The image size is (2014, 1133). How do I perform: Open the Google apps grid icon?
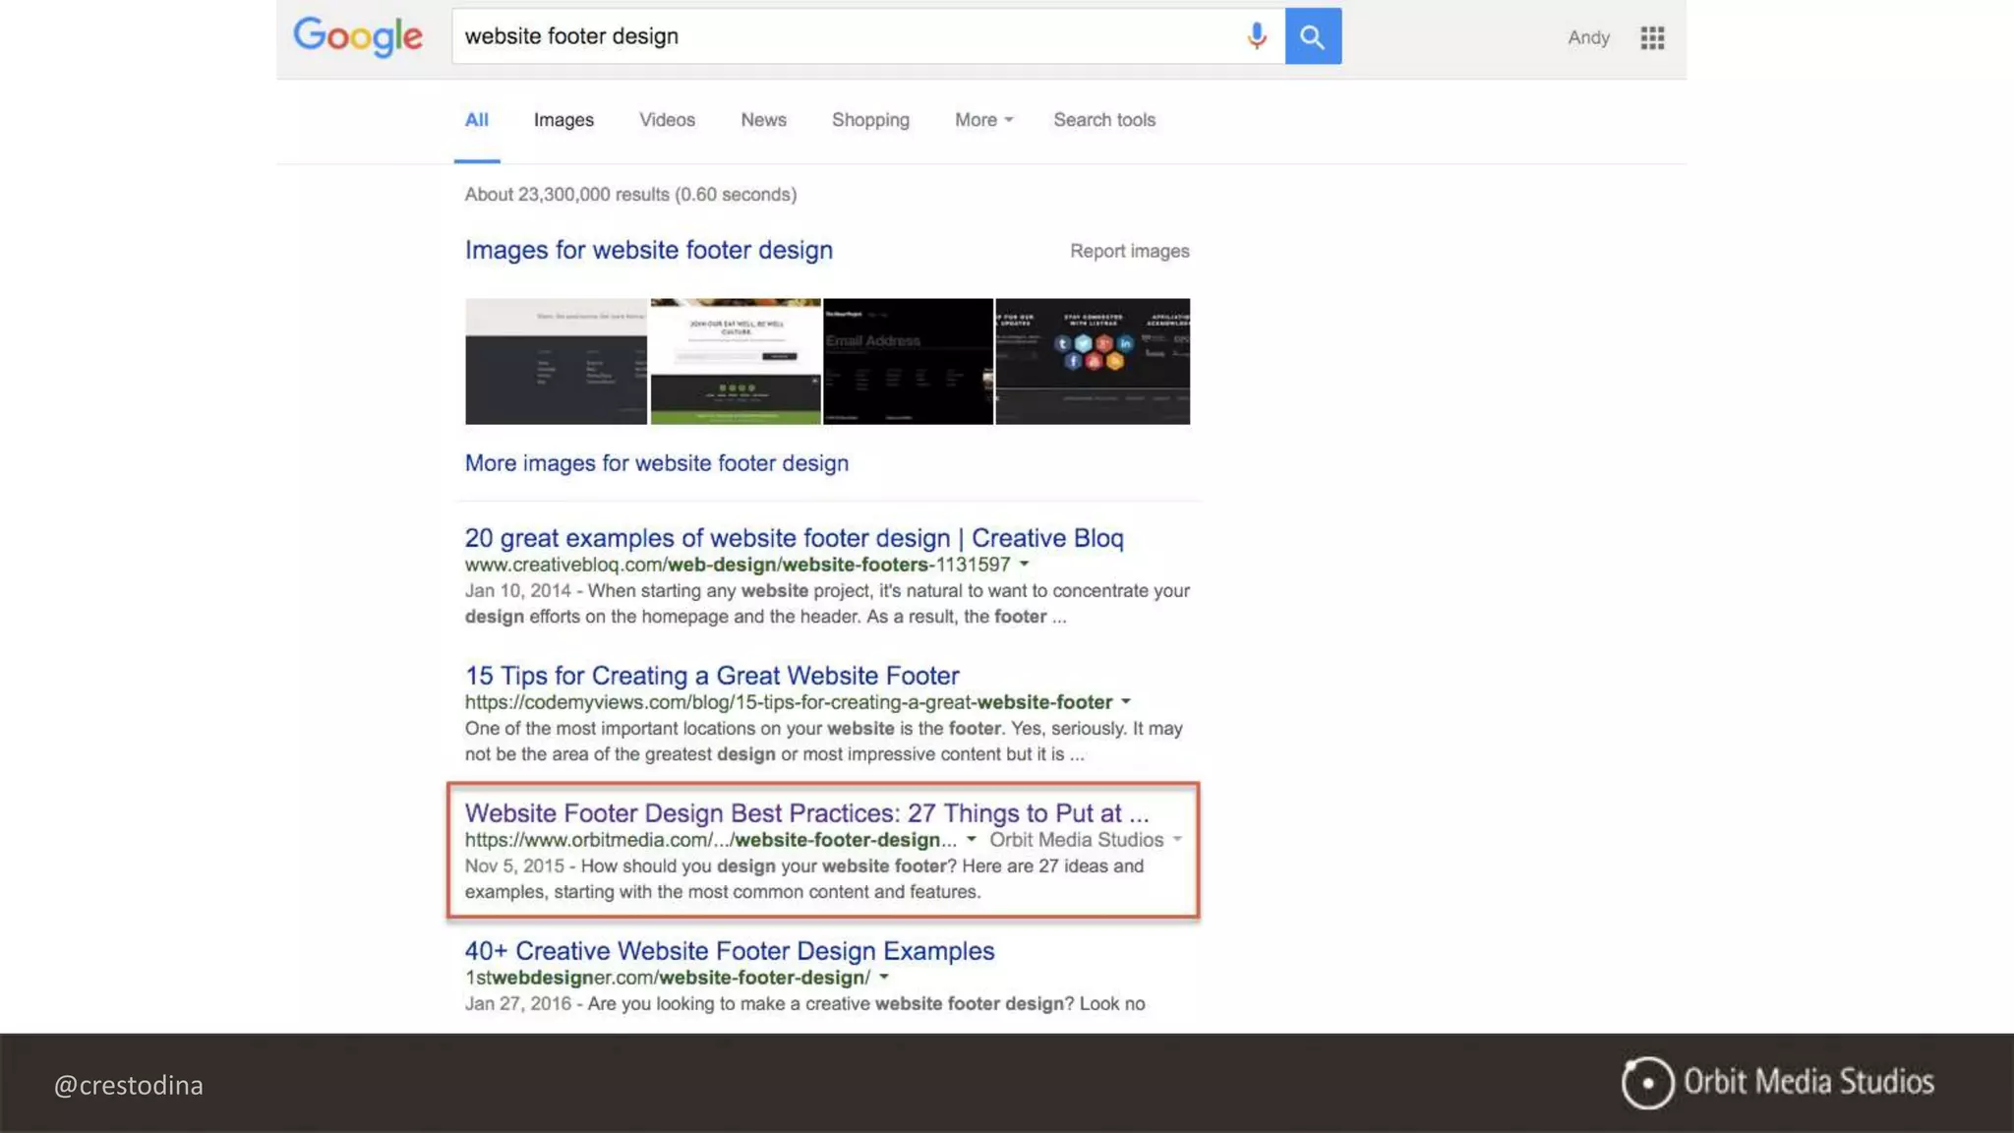(1652, 38)
